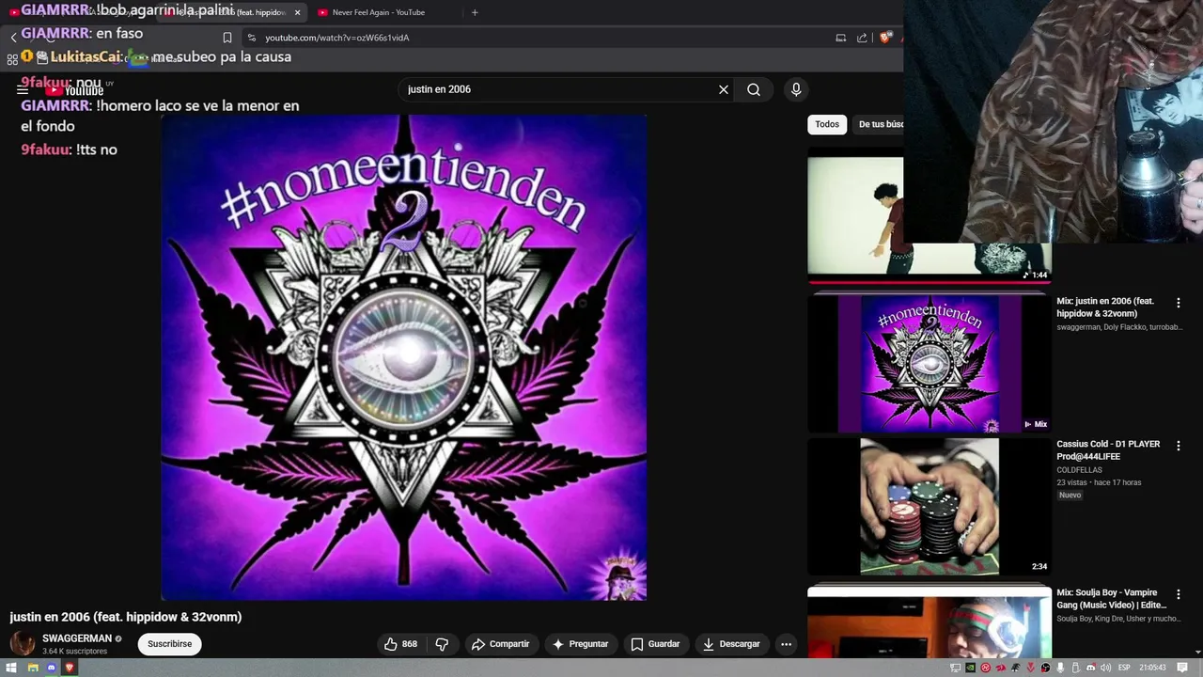The image size is (1203, 677).
Task: Close the active justin en 2006 tab
Action: click(x=298, y=12)
